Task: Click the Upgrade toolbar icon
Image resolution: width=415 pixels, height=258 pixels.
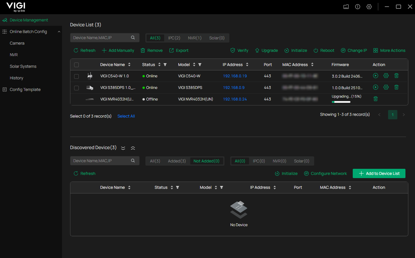Action: (257, 50)
